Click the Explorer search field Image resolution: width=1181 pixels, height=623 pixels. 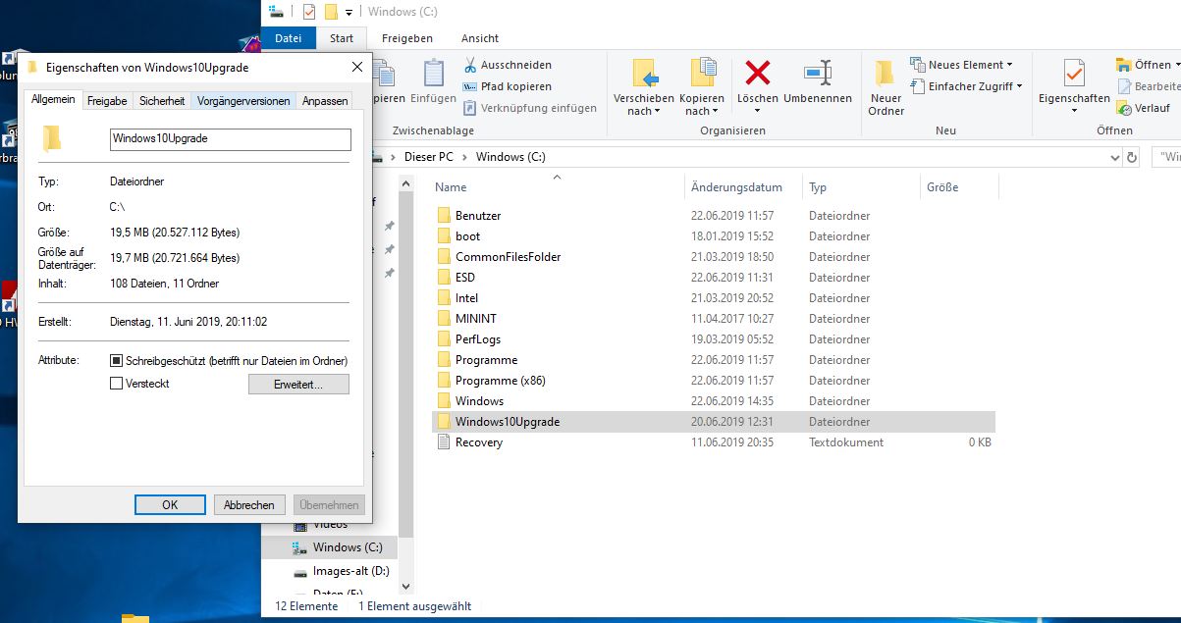pos(1165,157)
